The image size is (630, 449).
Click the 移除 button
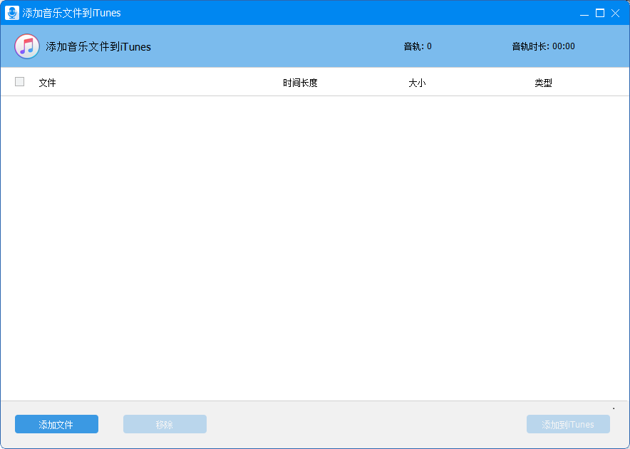[x=165, y=424]
